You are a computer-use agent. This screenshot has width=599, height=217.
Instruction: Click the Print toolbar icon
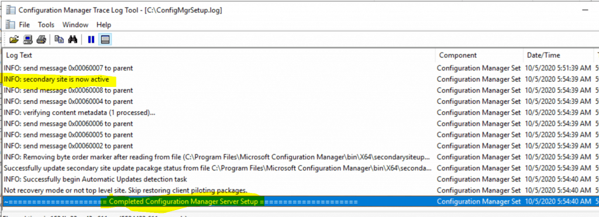click(x=42, y=39)
